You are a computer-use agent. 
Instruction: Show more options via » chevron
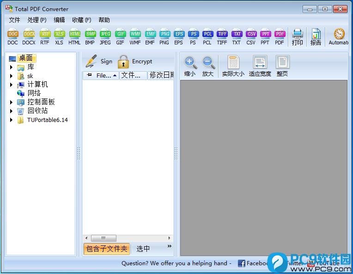pyautogui.click(x=170, y=246)
